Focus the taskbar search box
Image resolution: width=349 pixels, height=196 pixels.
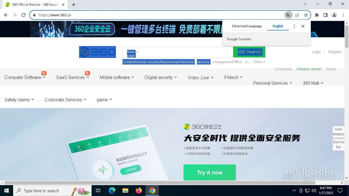52,191
